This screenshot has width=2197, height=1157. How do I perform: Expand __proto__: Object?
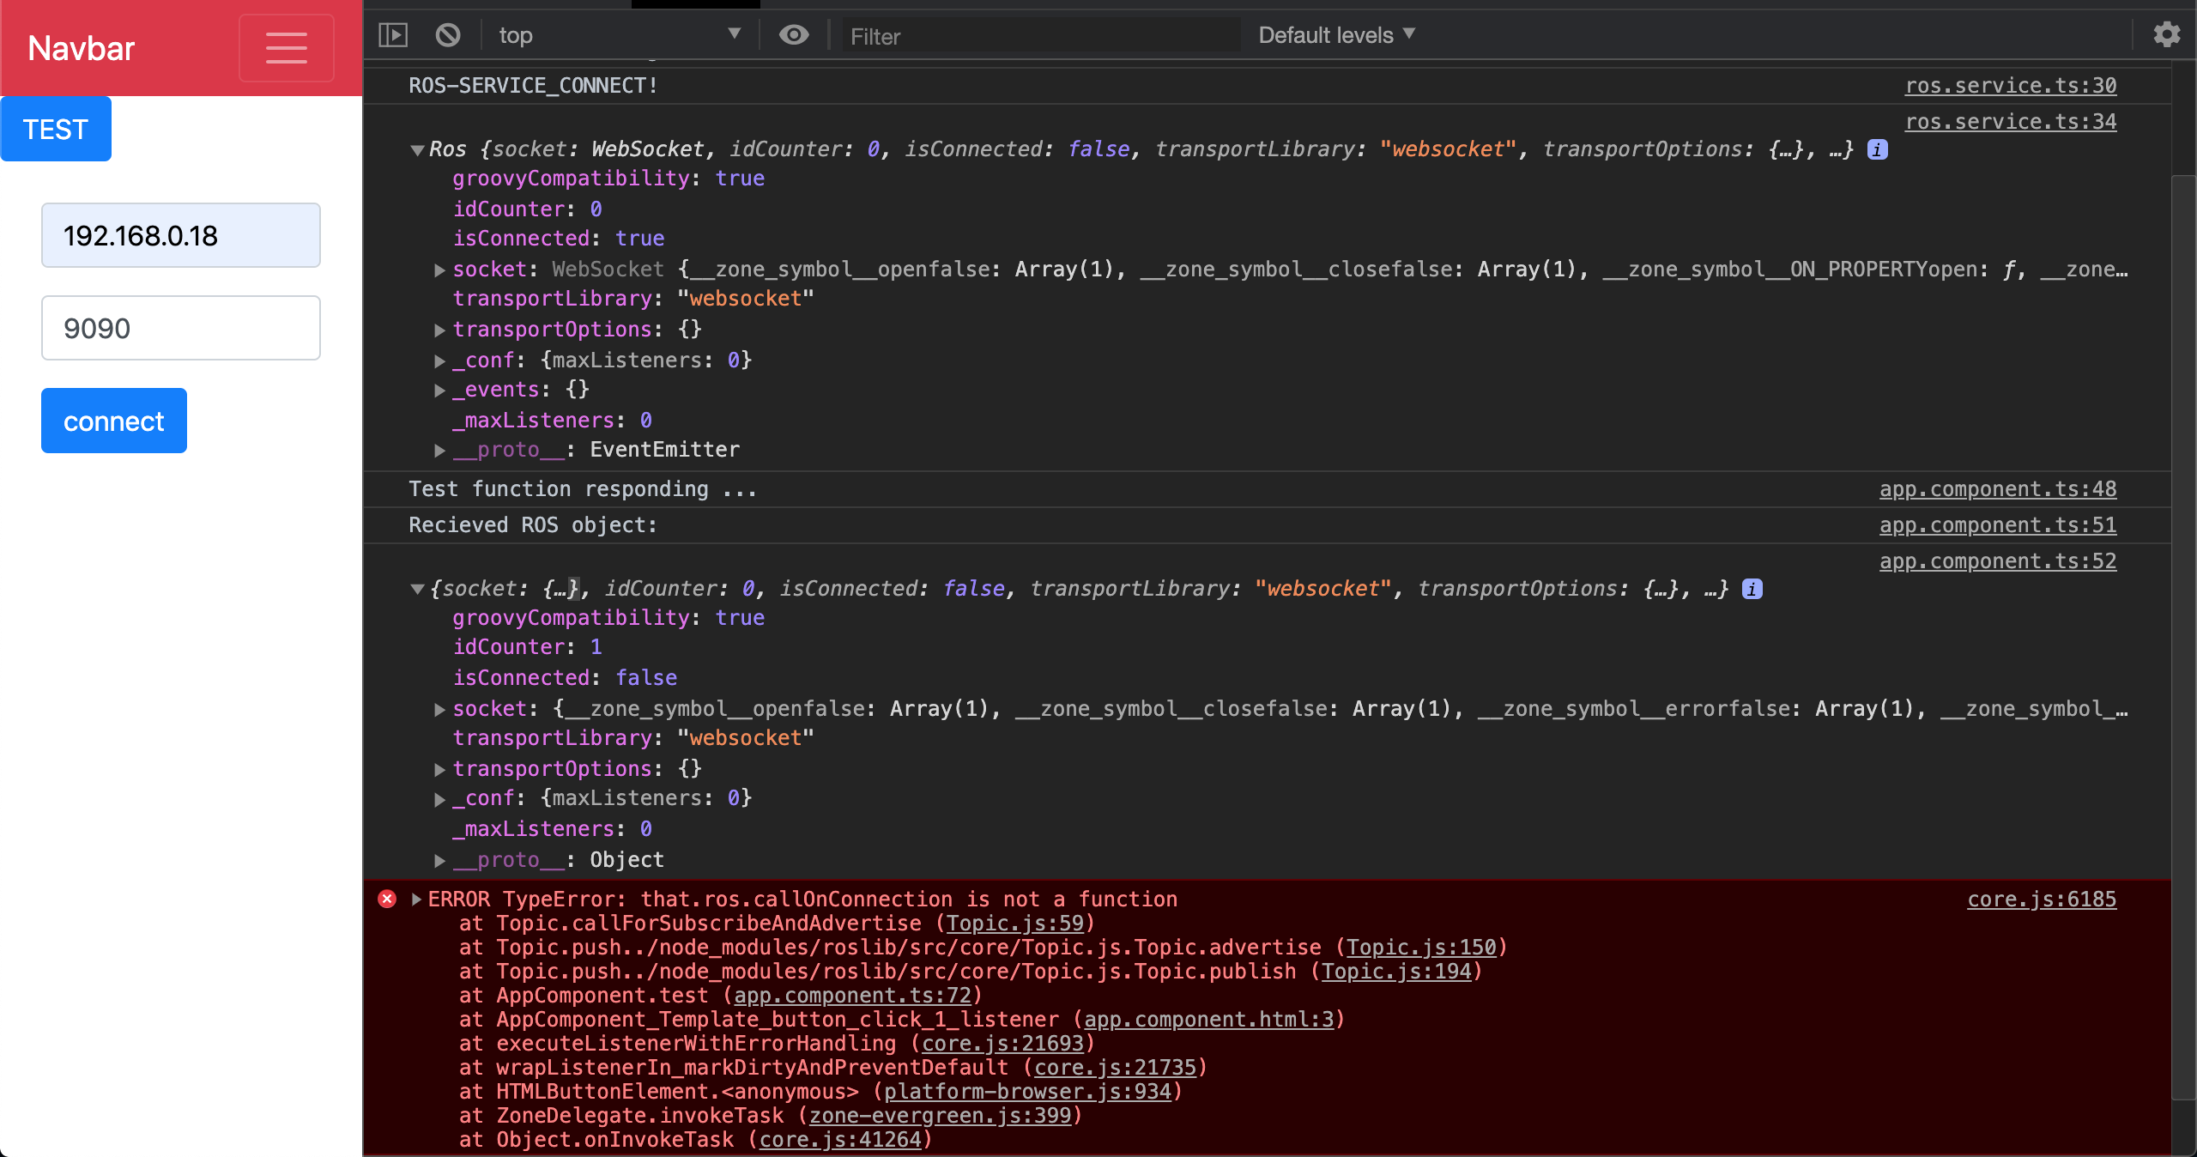click(439, 861)
